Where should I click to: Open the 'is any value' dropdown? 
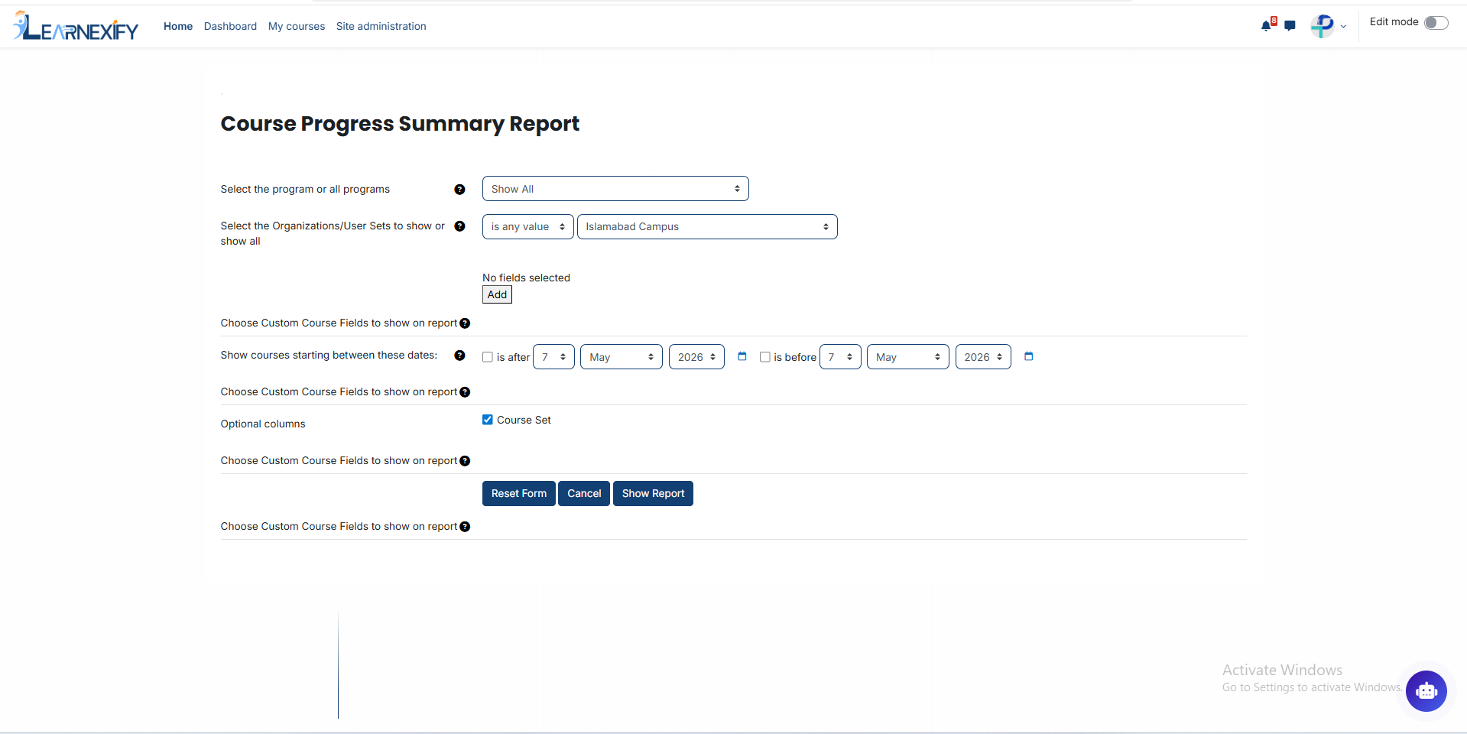[x=527, y=227]
